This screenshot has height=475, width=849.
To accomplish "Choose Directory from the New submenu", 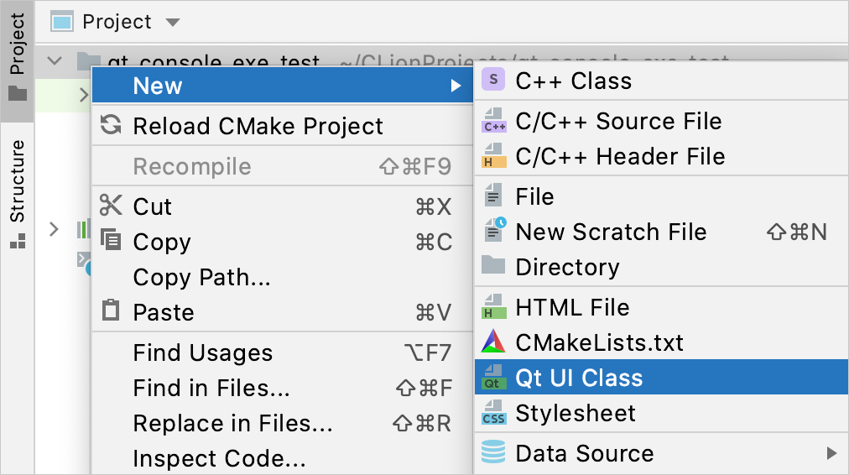I will point(567,267).
